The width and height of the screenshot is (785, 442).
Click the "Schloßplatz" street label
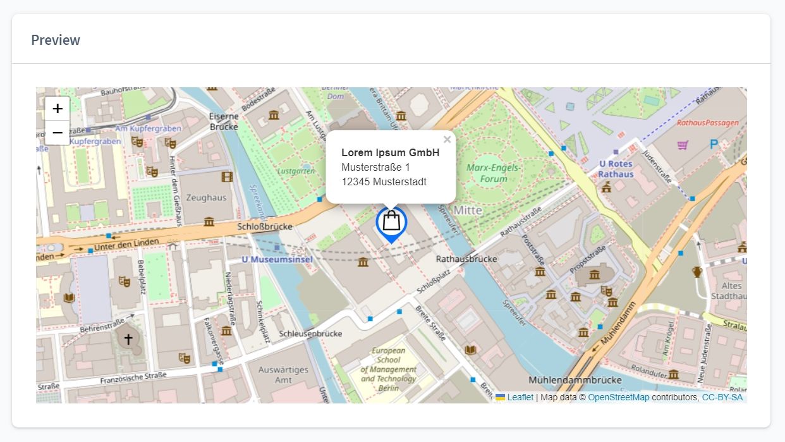pyautogui.click(x=434, y=283)
